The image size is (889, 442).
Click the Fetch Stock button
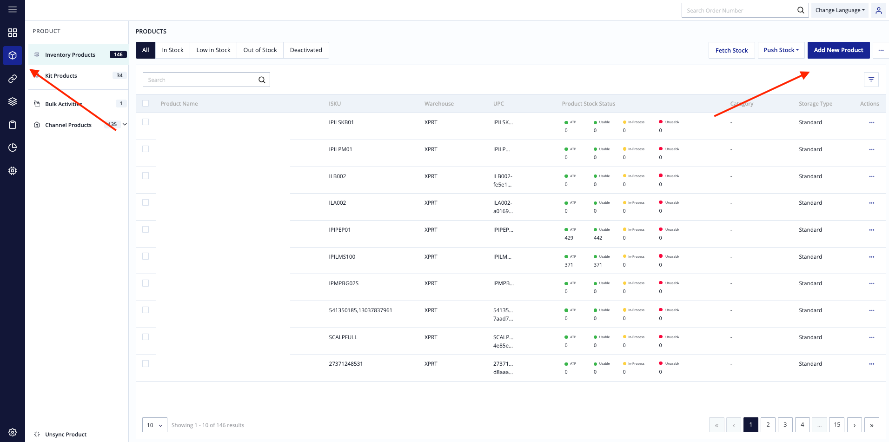click(x=731, y=50)
